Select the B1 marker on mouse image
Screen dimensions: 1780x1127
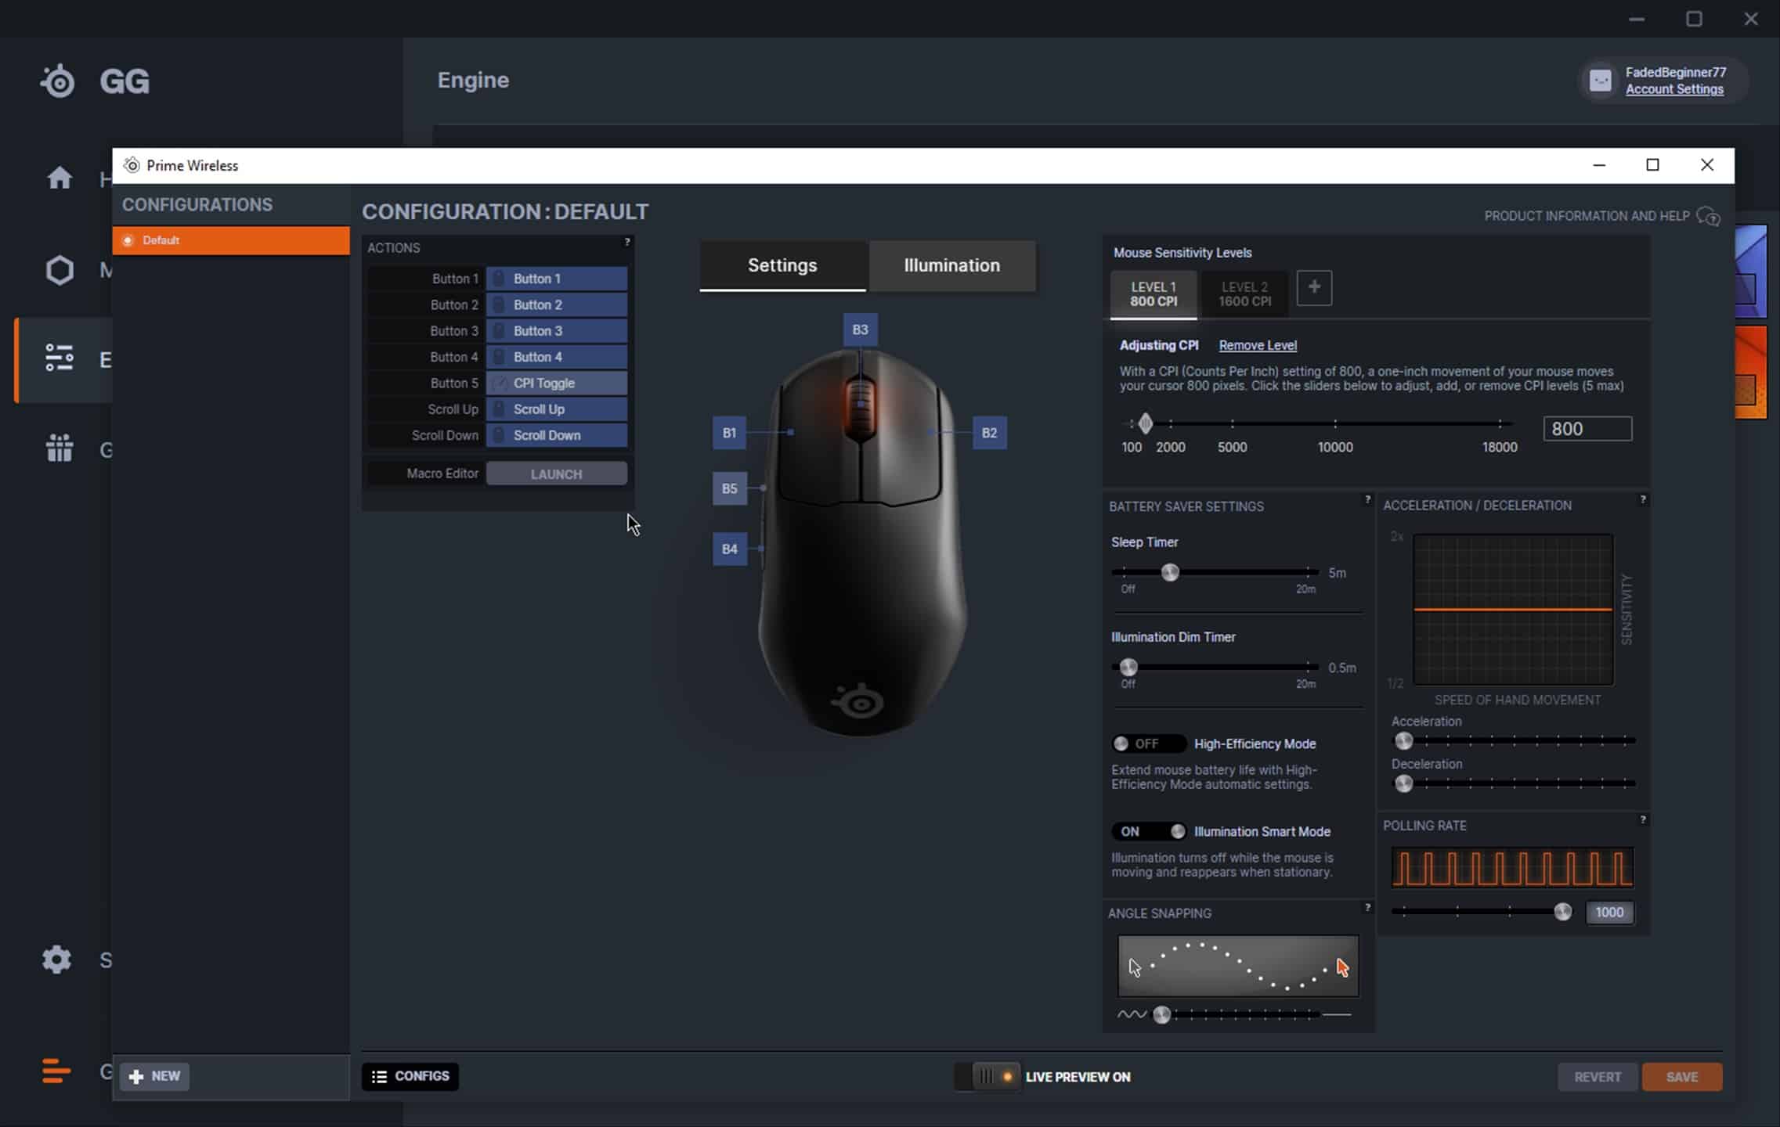[x=729, y=433]
